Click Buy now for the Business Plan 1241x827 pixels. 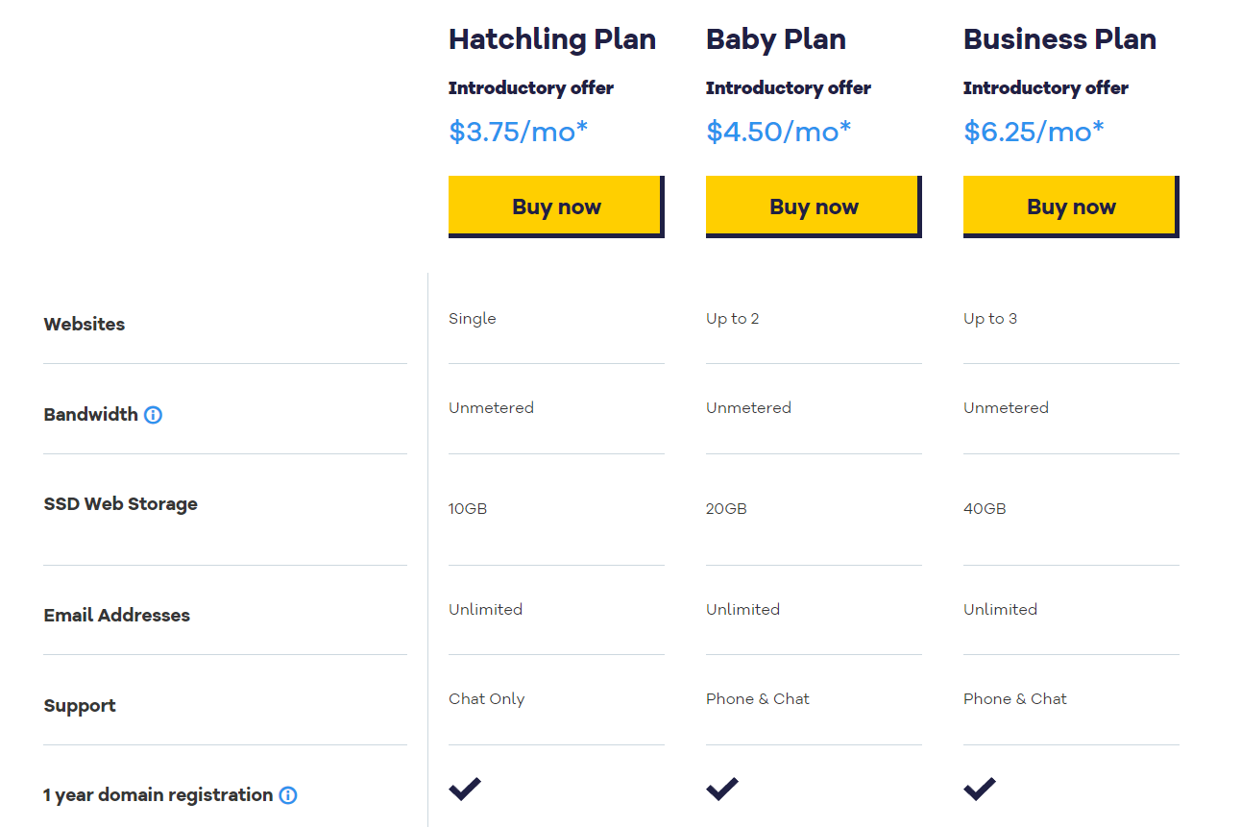[x=1070, y=206]
